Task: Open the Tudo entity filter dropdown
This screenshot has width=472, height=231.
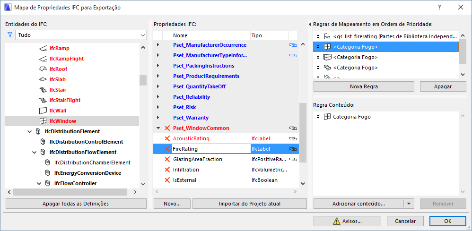Action: point(143,35)
